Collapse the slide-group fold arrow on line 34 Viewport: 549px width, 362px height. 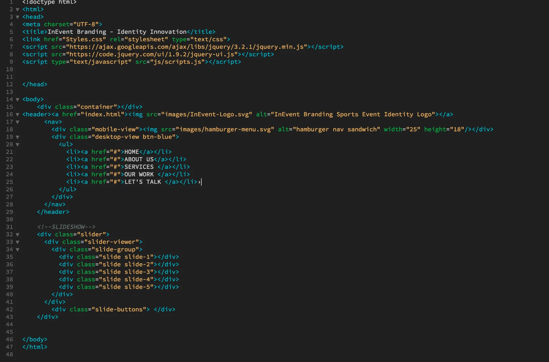click(17, 250)
